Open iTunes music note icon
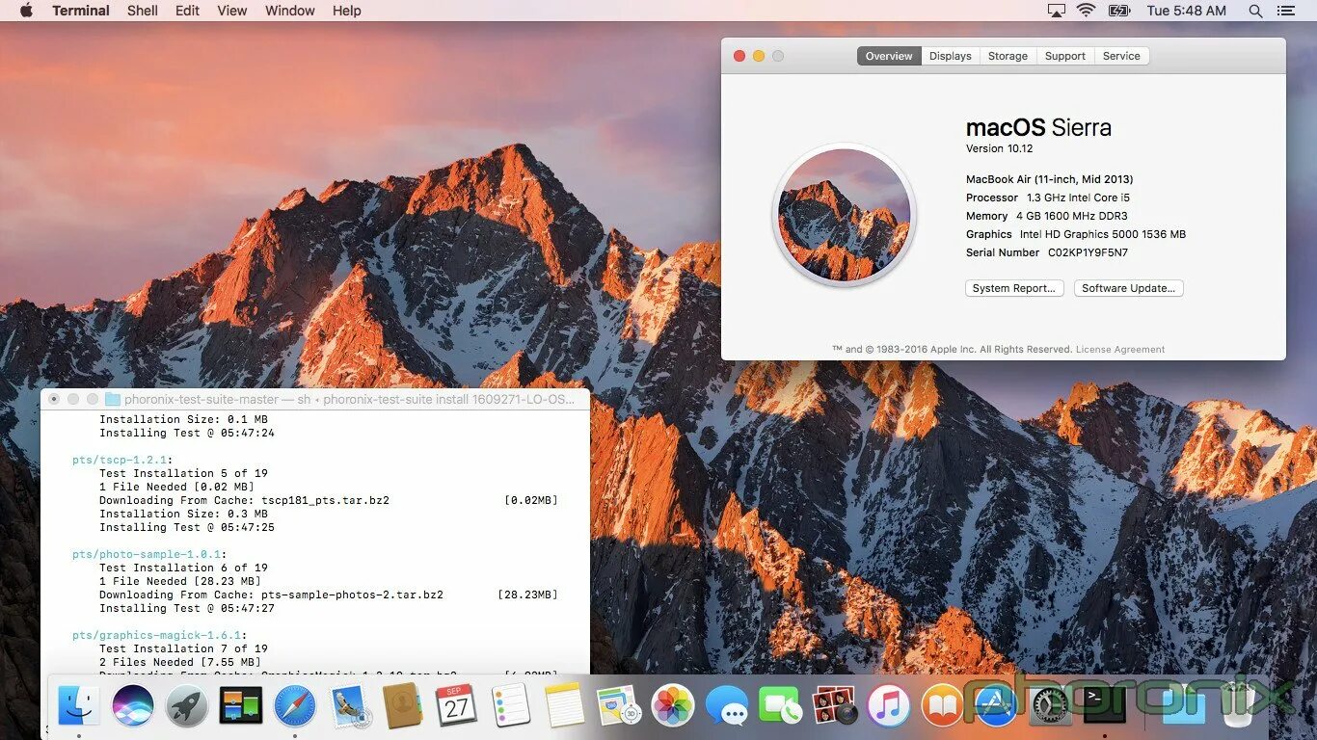The width and height of the screenshot is (1317, 740). (x=889, y=706)
